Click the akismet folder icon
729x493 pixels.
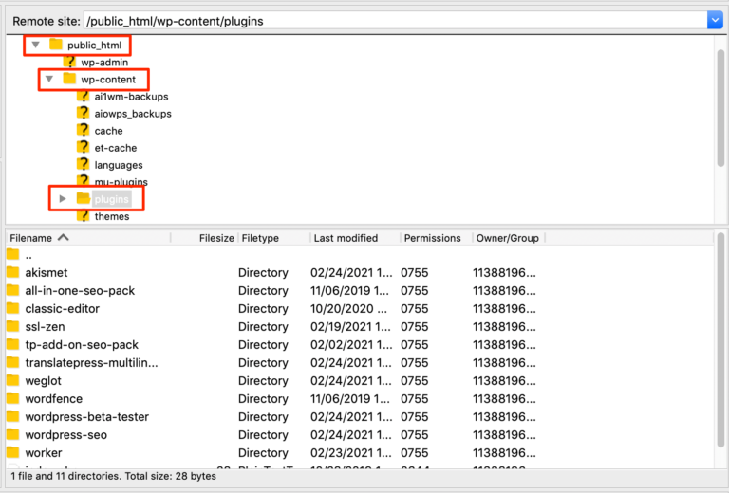click(x=13, y=271)
